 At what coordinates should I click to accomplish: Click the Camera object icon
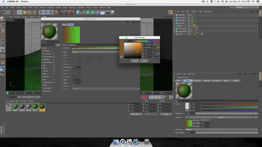[107, 12]
